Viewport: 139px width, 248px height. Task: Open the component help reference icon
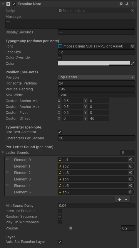[x=121, y=4]
